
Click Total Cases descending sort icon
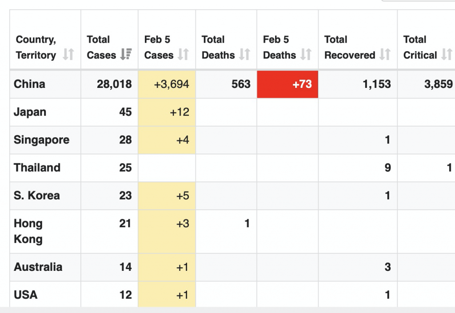pos(126,55)
